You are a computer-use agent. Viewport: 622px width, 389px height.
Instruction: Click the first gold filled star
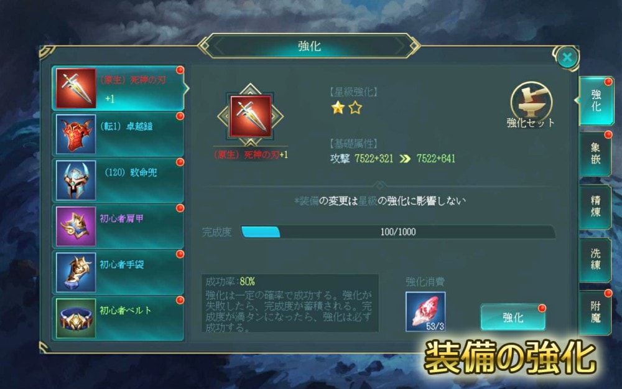pyautogui.click(x=338, y=108)
